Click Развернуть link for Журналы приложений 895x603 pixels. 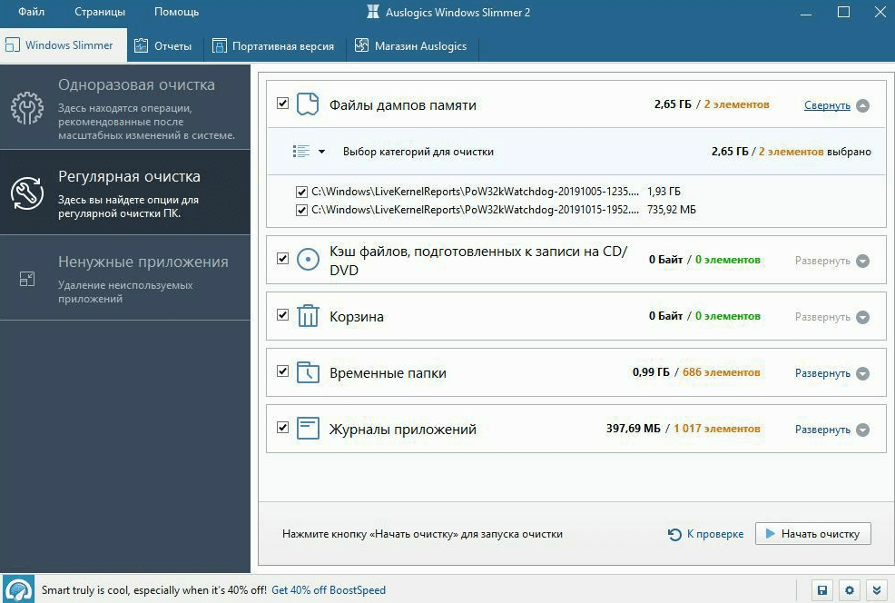pos(822,430)
